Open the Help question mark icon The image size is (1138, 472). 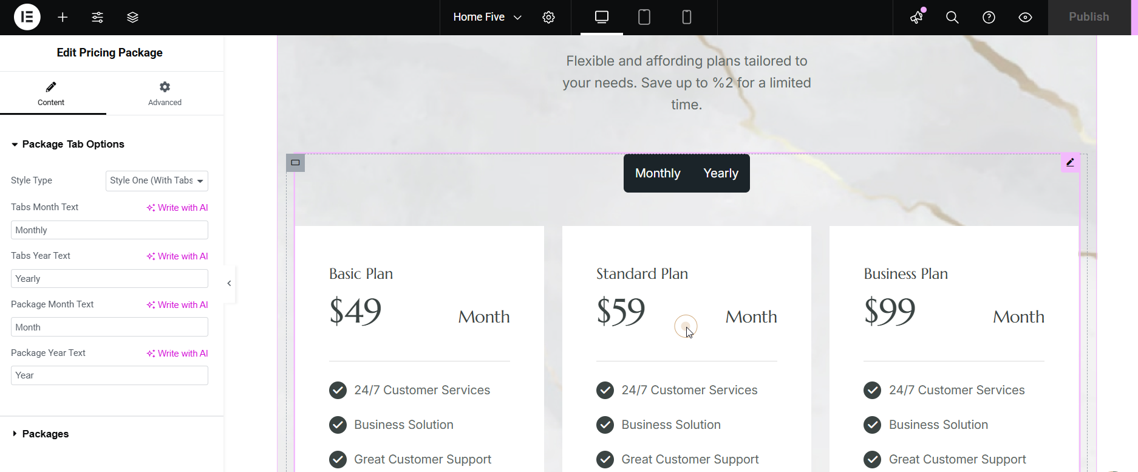tap(989, 18)
